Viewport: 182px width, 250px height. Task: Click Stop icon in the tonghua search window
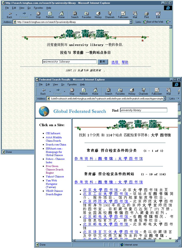(x=38, y=15)
